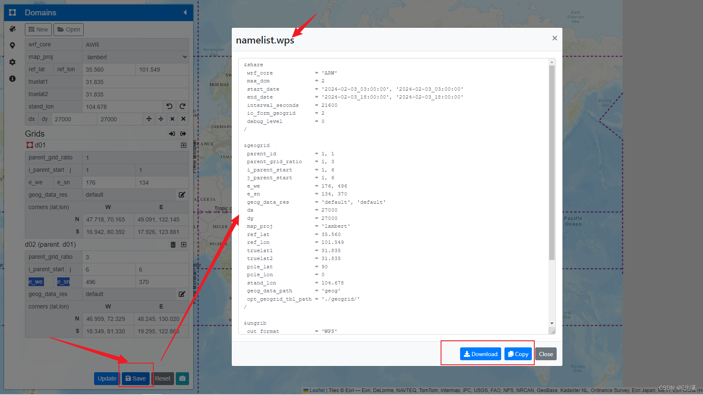Click the 'geog_data_path' line in namelist
703x395 pixels.
pos(294,291)
